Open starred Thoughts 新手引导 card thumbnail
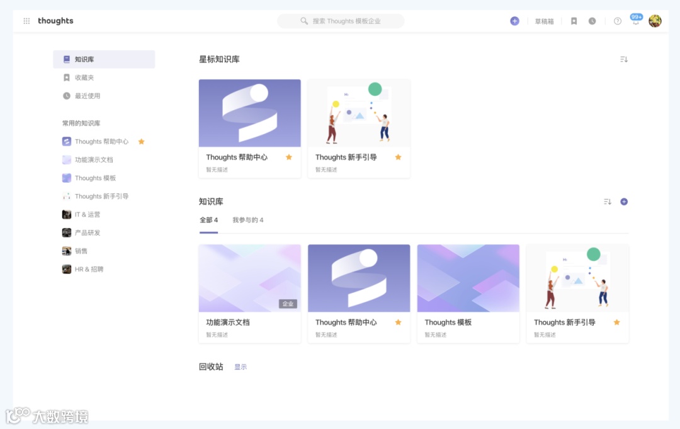 pos(359,113)
